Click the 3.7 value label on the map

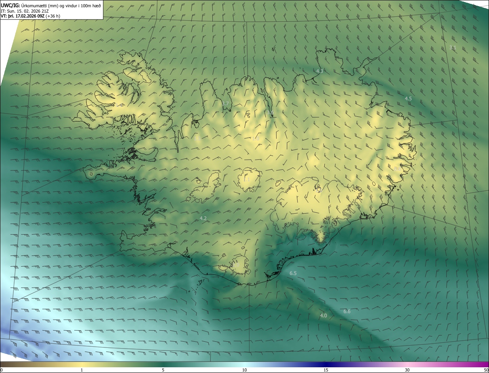point(225,103)
